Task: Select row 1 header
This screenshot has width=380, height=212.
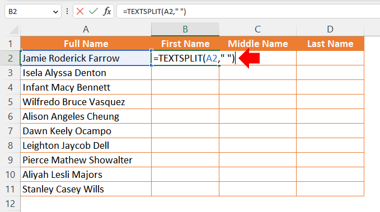Action: [x=10, y=44]
